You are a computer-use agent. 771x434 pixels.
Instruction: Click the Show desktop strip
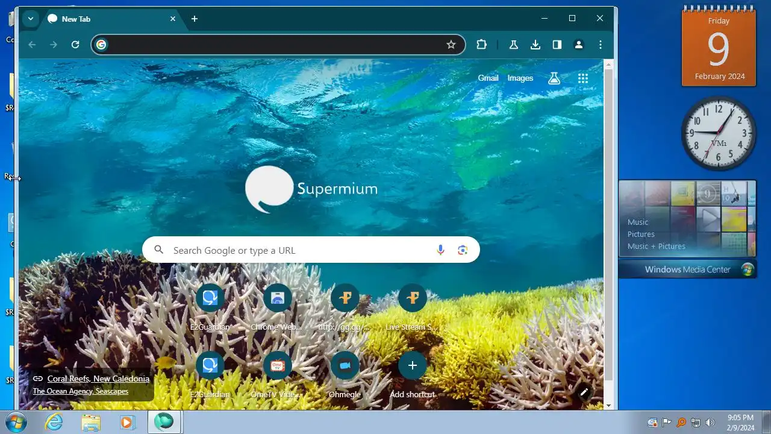[x=766, y=422]
